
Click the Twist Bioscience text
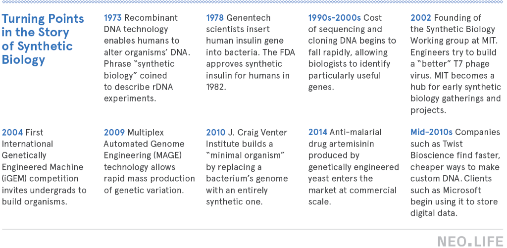[x=437, y=149]
